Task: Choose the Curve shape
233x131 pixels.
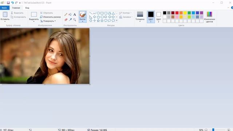Action: coord(95,13)
